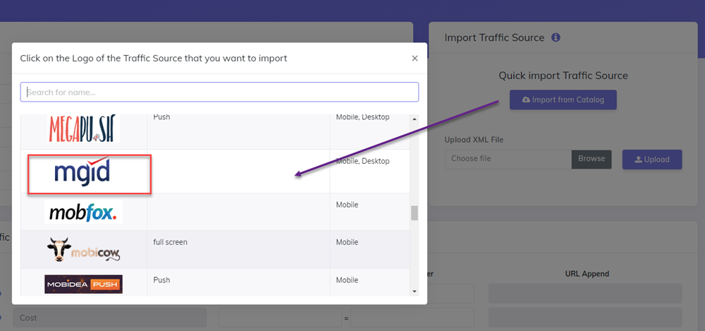Choose the MegaPush logo

click(x=83, y=128)
